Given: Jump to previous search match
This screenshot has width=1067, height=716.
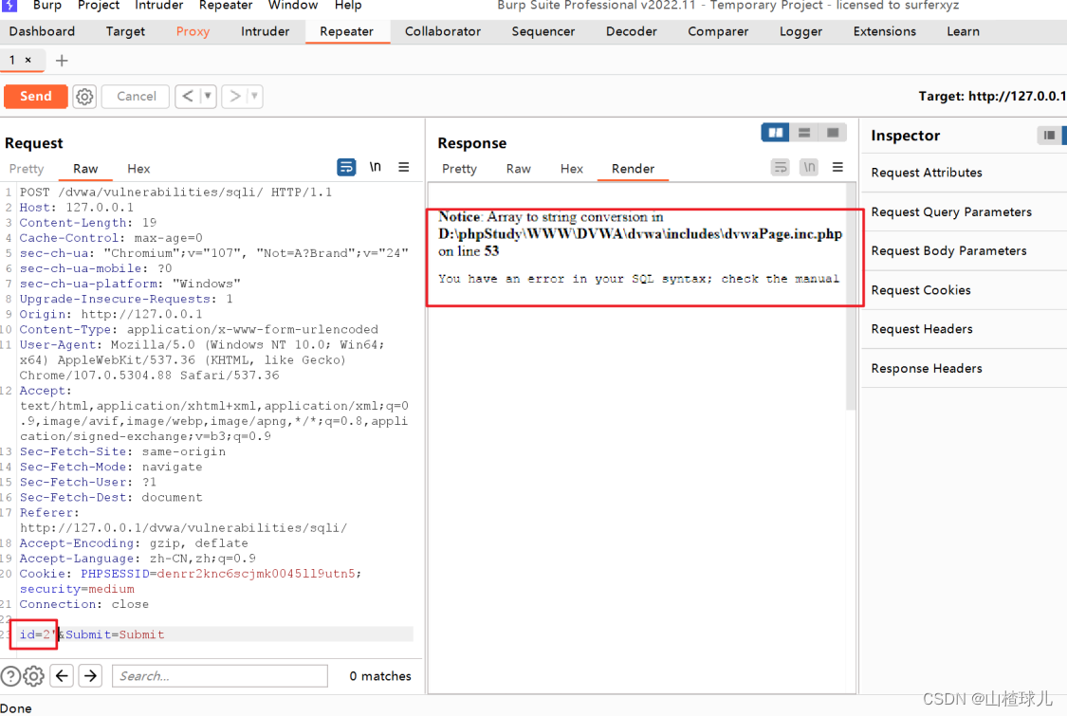Looking at the screenshot, I should click(x=62, y=676).
